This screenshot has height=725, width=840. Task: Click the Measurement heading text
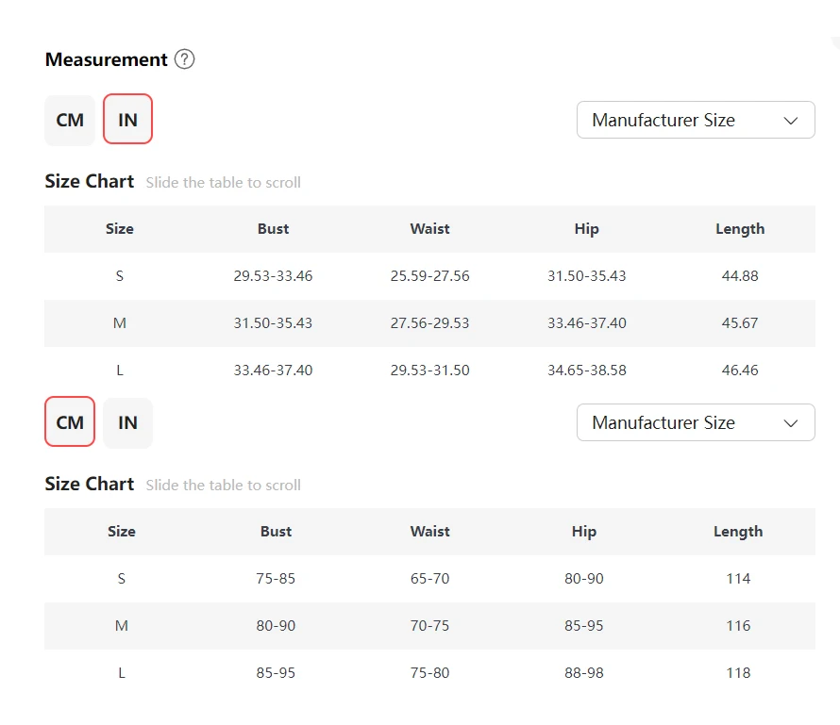(107, 59)
